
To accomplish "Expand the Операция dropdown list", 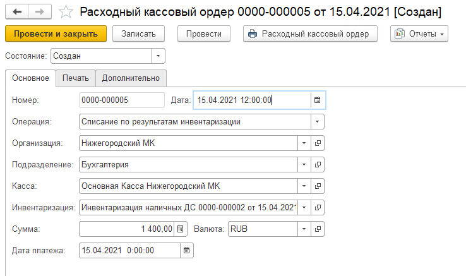I will click(x=318, y=121).
